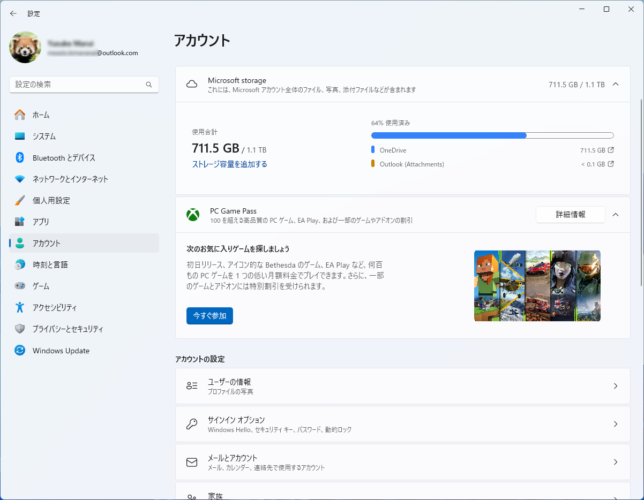Open OneDrive external link icon
The width and height of the screenshot is (644, 500).
(611, 150)
